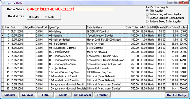Select the cell '02-Masraflar'

(x=67, y=36)
